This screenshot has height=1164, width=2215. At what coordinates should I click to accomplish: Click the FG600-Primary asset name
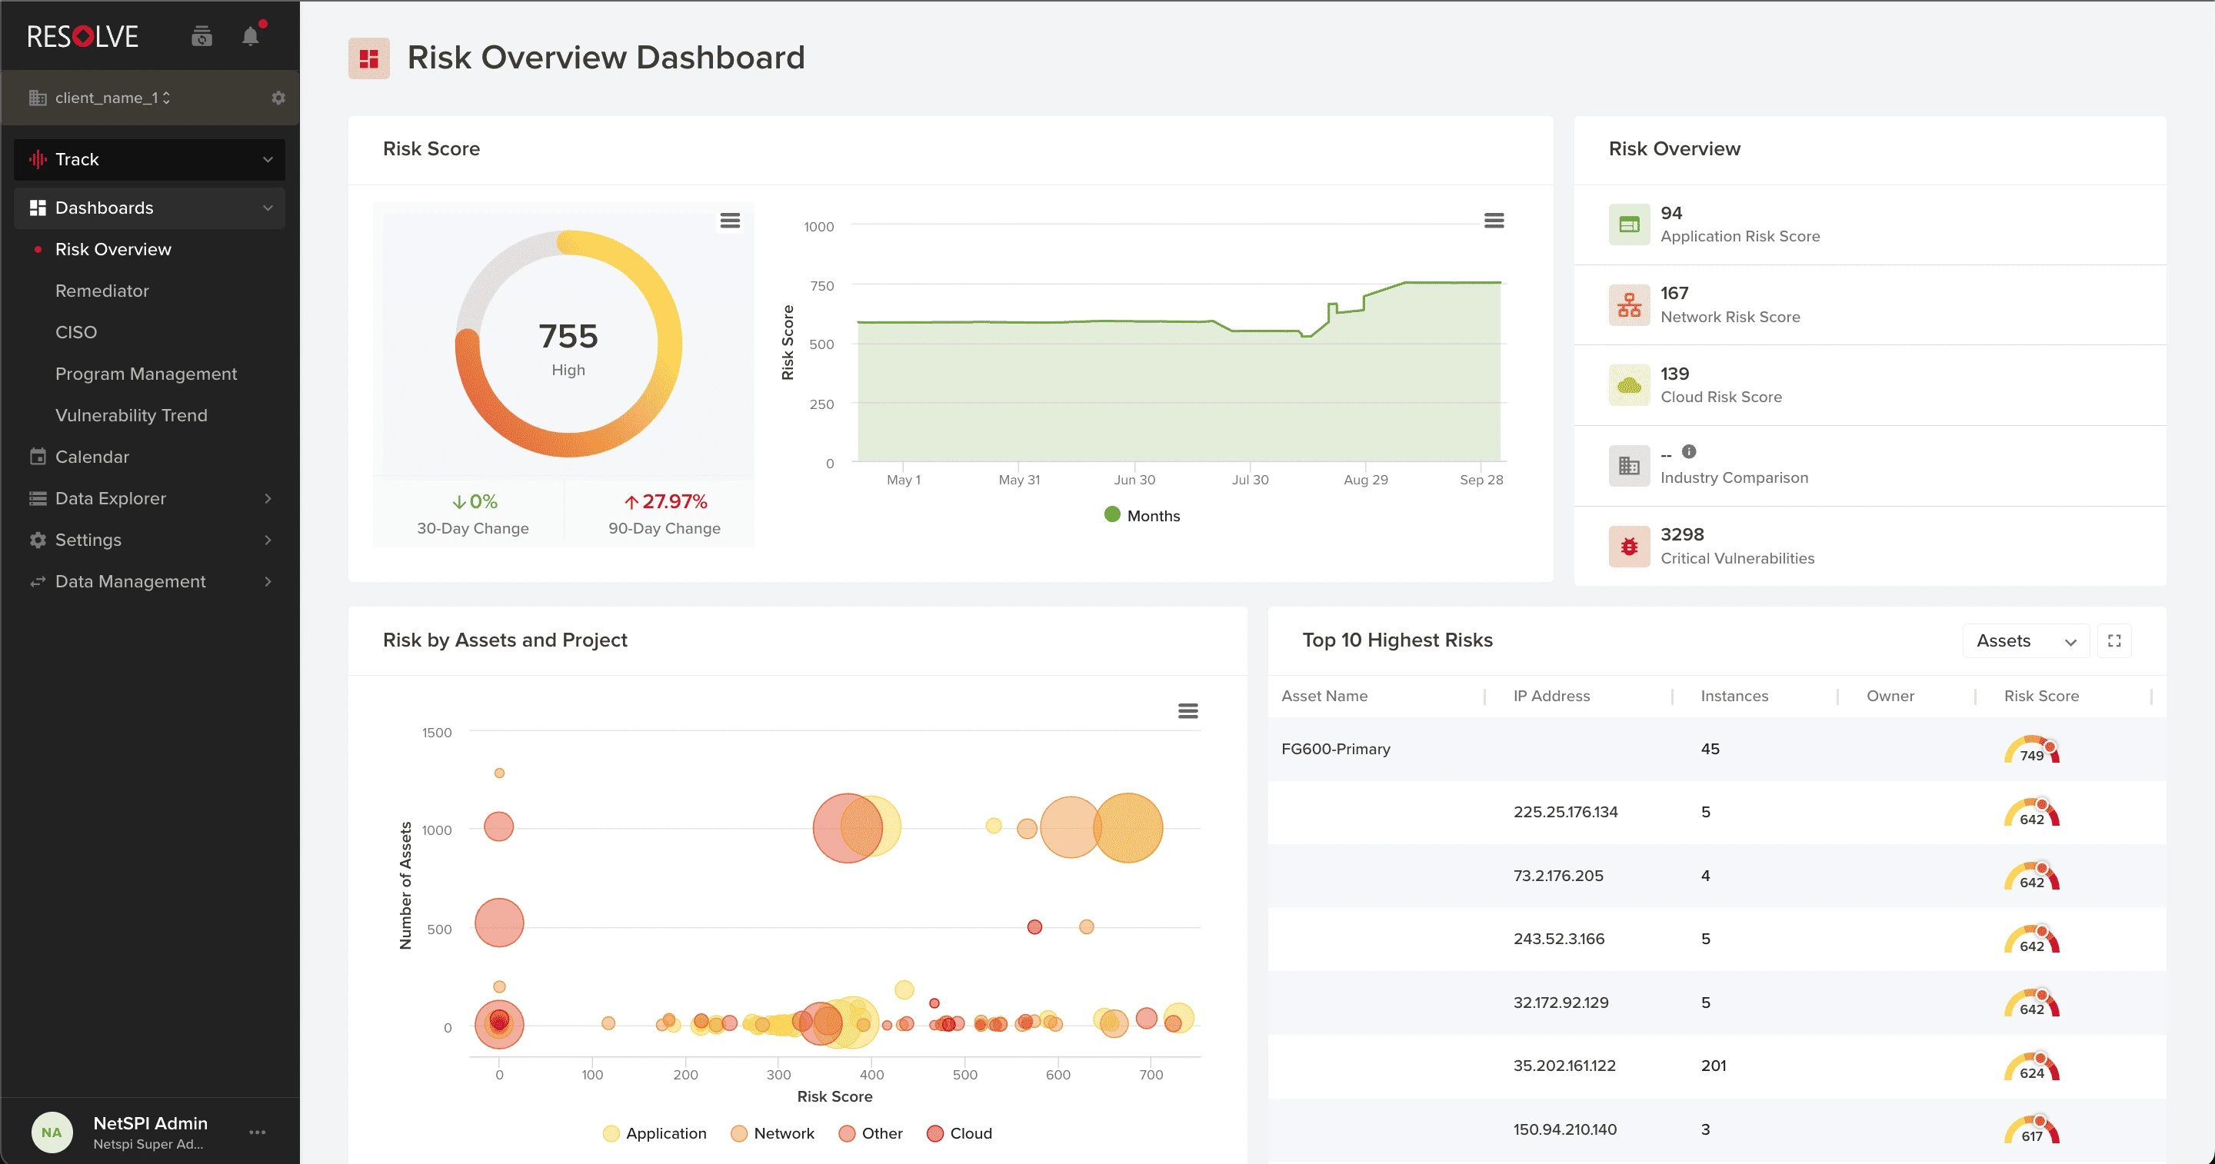click(x=1335, y=749)
